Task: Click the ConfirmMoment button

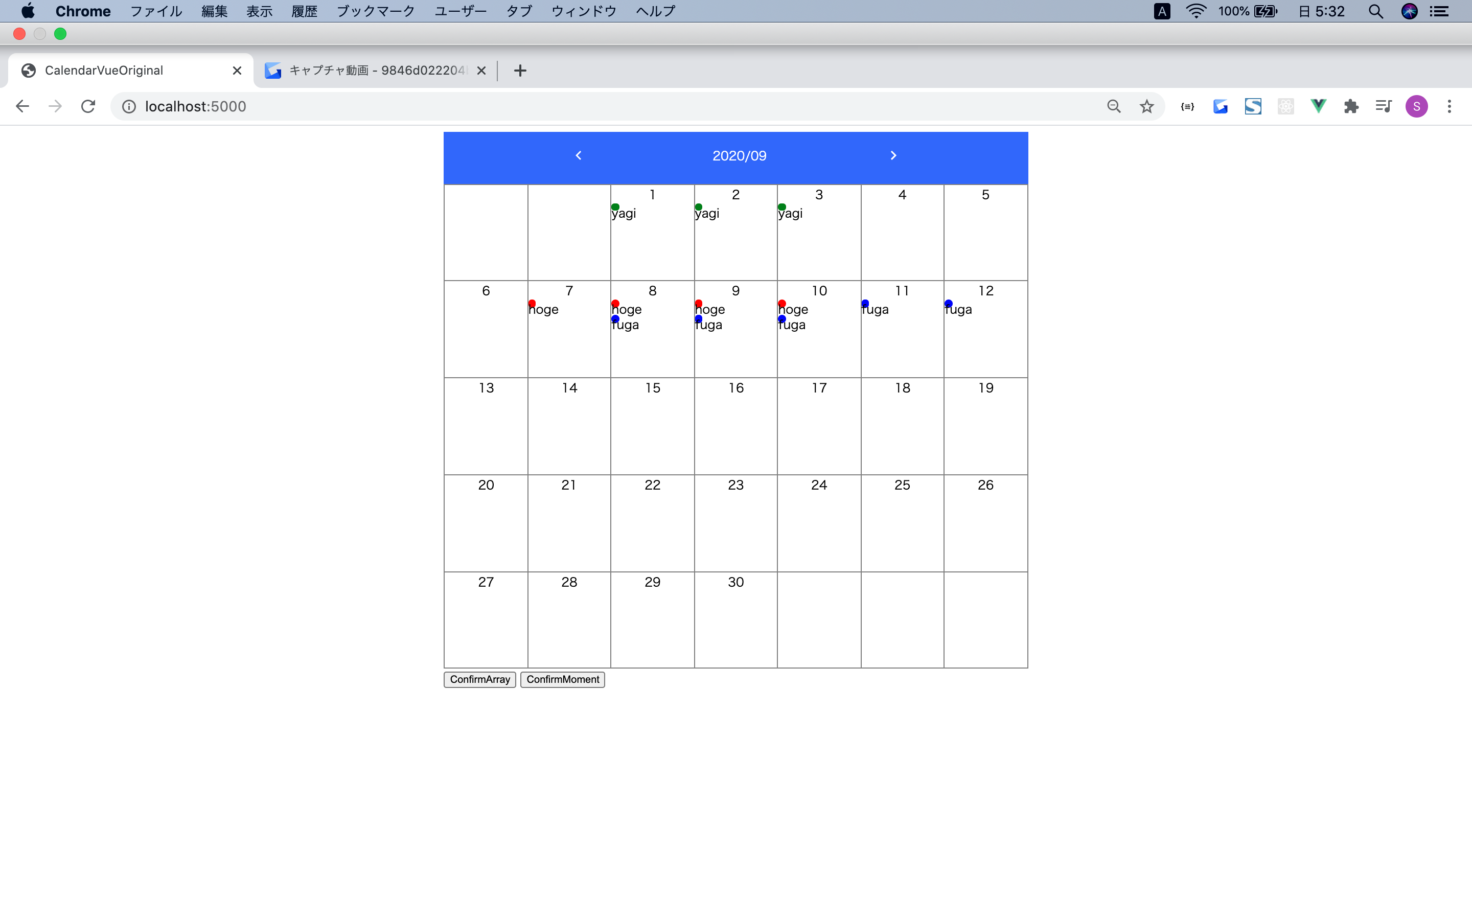Action: point(562,679)
